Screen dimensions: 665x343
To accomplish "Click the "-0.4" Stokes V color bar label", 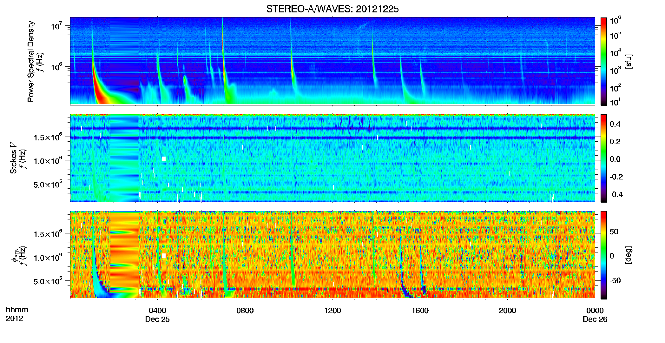I will (x=616, y=194).
